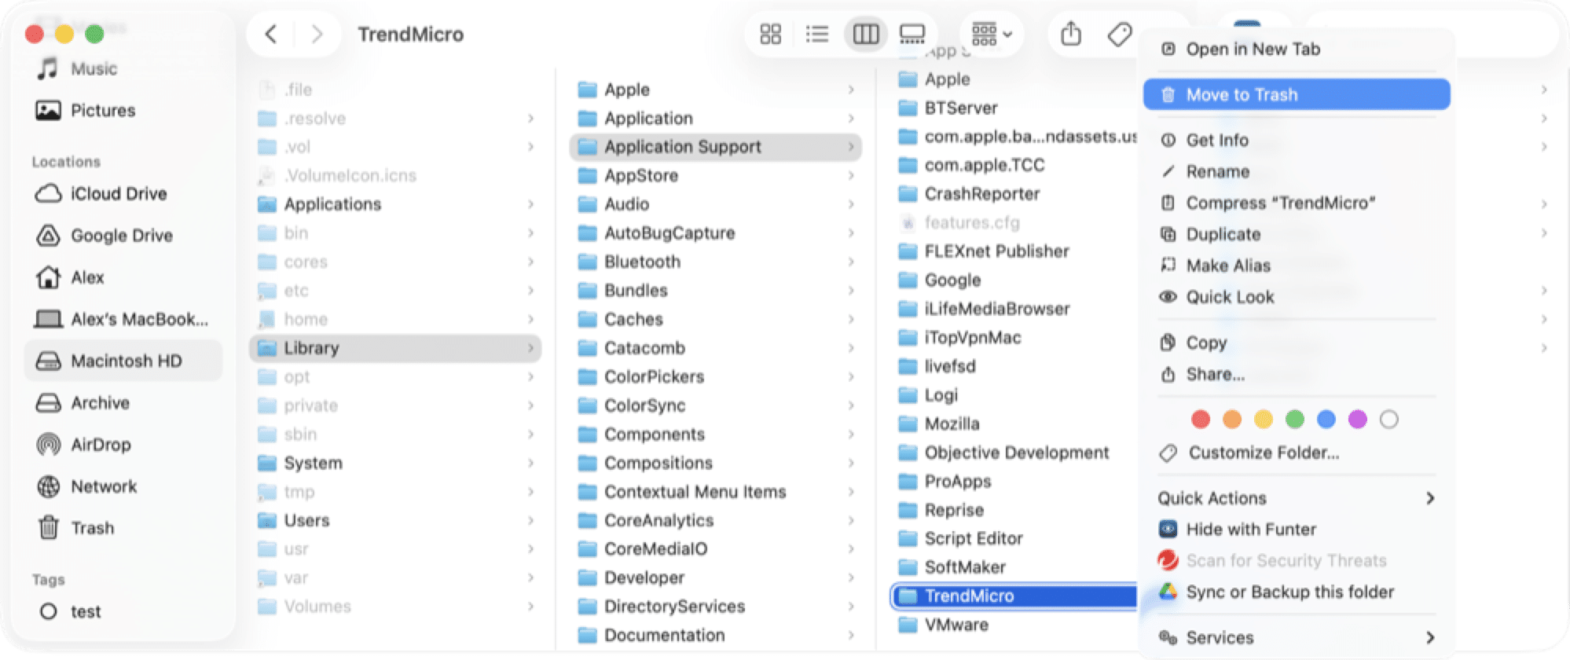Select the empty no-color tag circle
This screenshot has height=660, width=1570.
pos(1388,420)
